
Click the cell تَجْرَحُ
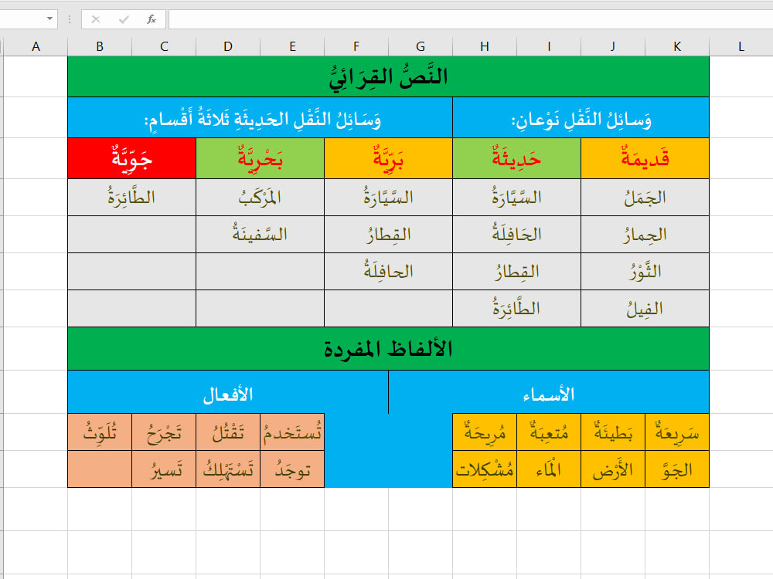click(164, 432)
